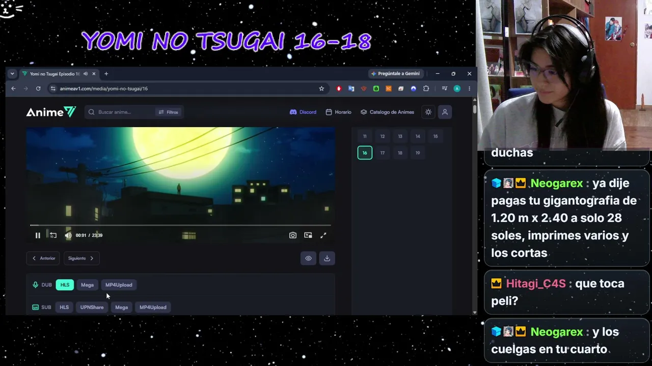
Task: Download the episode using the download icon
Action: tap(327, 258)
